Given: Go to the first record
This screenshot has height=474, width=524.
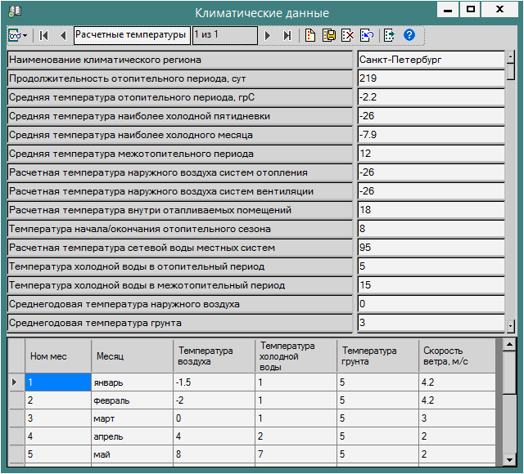Looking at the screenshot, I should pyautogui.click(x=43, y=36).
